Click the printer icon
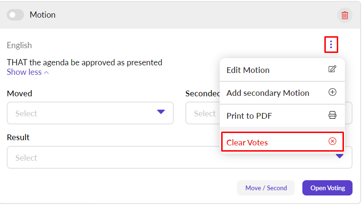Screen dimensions: 364x205 332,115
